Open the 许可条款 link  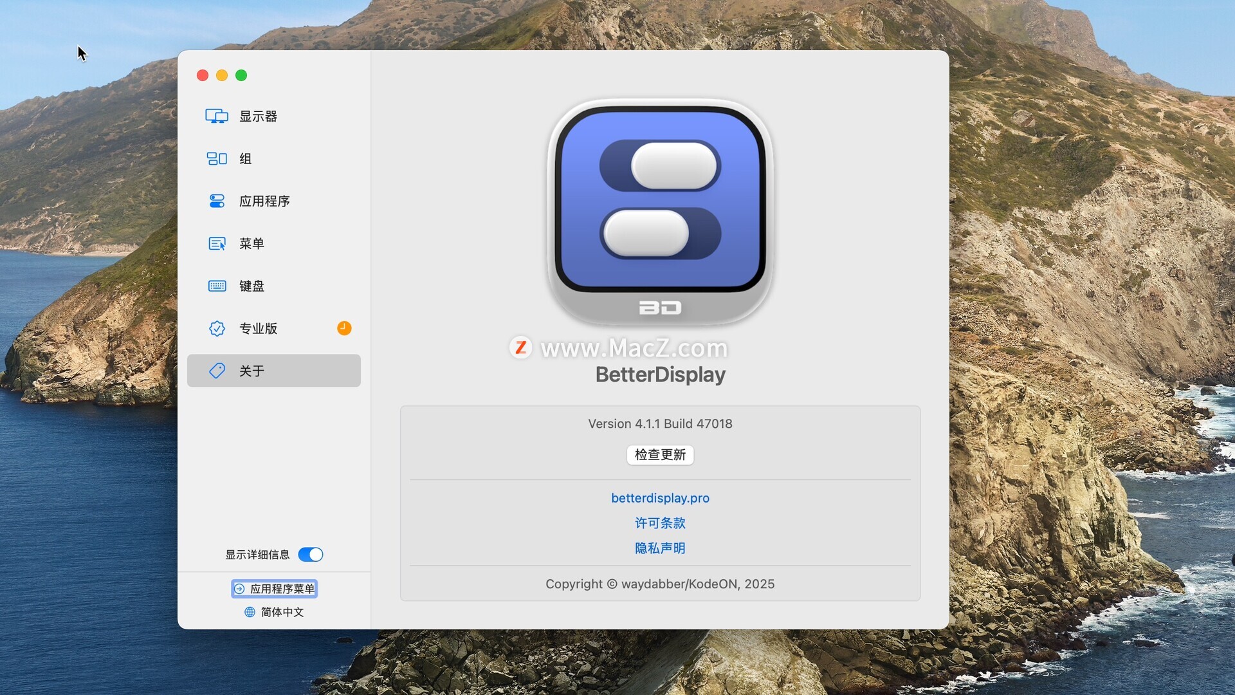coord(660,523)
